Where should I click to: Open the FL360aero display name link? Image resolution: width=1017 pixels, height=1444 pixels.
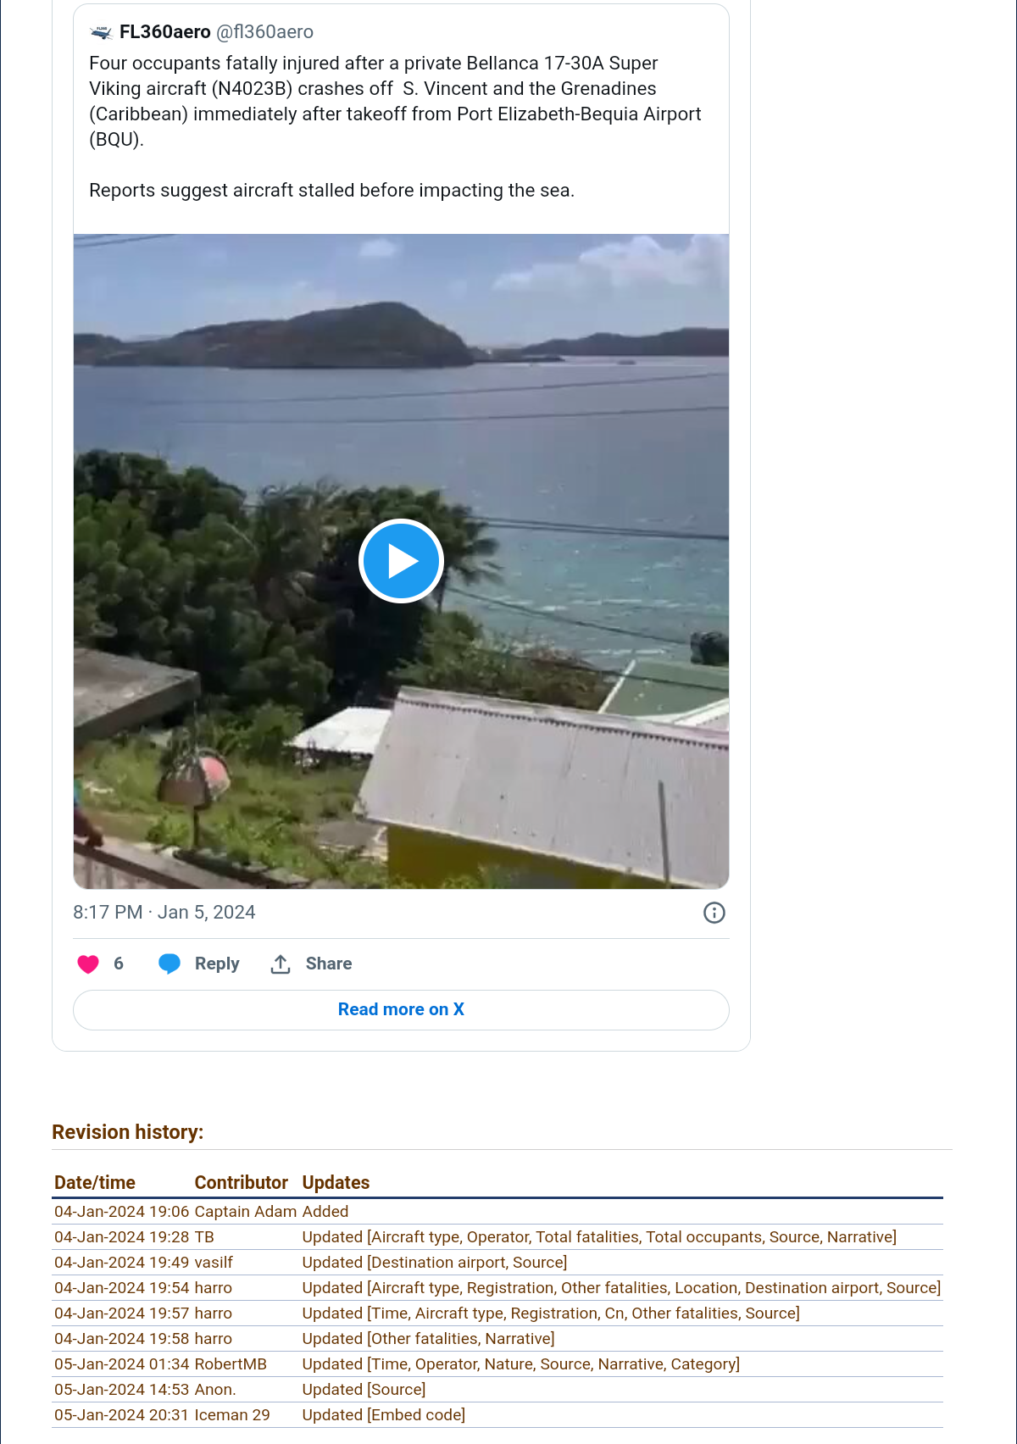click(x=165, y=32)
